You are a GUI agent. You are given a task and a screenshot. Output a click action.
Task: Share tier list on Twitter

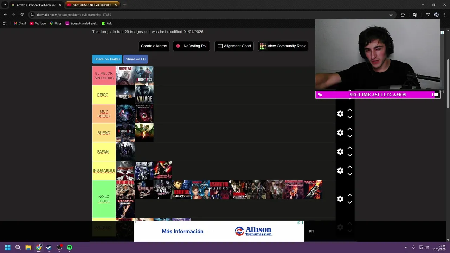(107, 59)
